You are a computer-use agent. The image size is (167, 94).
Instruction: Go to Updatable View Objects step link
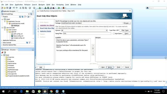pos(47,25)
